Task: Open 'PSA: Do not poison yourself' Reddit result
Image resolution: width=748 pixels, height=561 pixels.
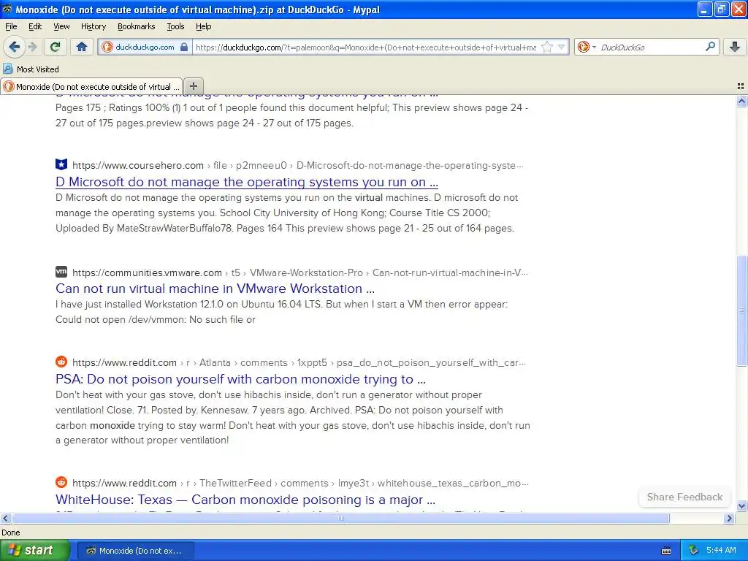Action: tap(240, 379)
